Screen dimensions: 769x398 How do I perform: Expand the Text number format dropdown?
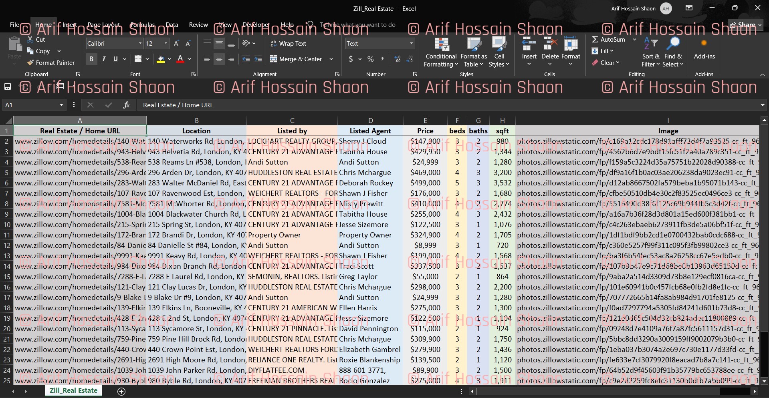click(411, 44)
